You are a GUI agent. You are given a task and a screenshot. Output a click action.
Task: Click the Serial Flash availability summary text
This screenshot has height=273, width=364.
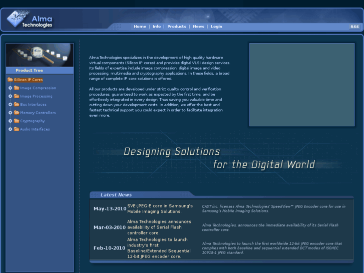[x=270, y=227]
